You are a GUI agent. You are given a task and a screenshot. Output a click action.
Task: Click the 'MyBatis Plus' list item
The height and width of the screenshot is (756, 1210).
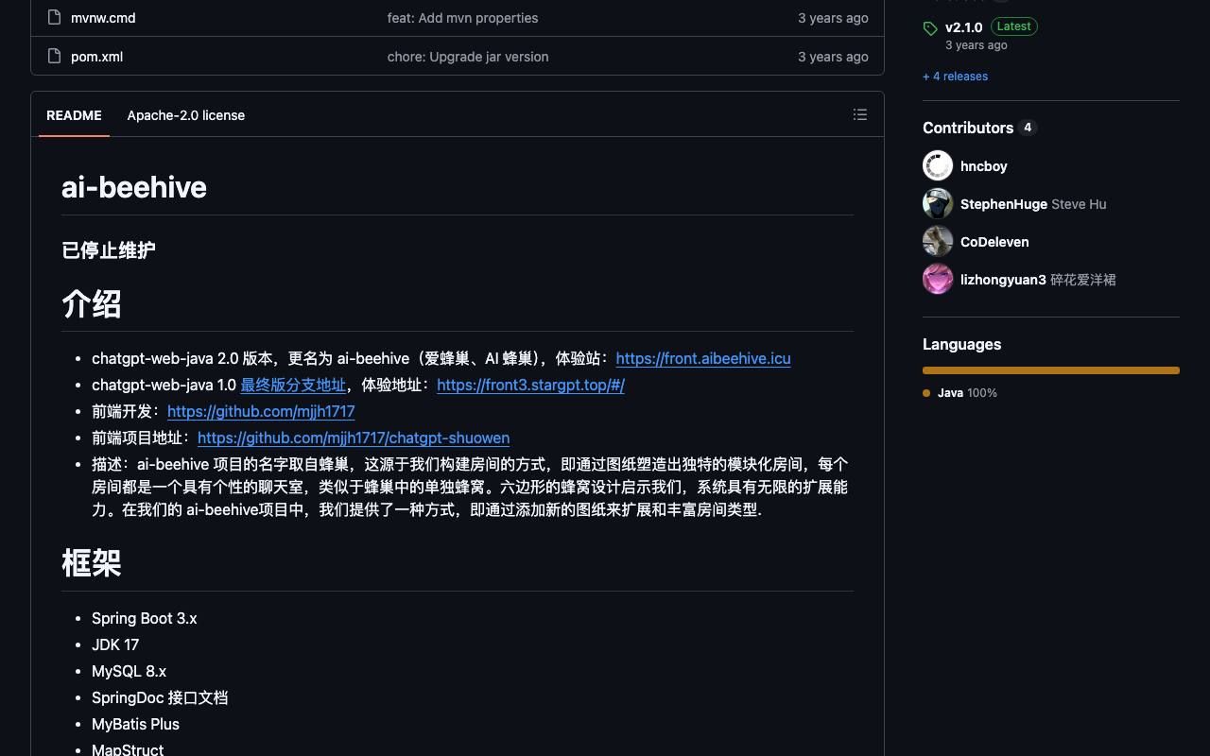[135, 724]
